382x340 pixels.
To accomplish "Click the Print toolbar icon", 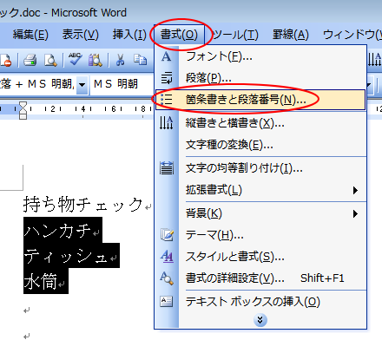I will coord(30,60).
